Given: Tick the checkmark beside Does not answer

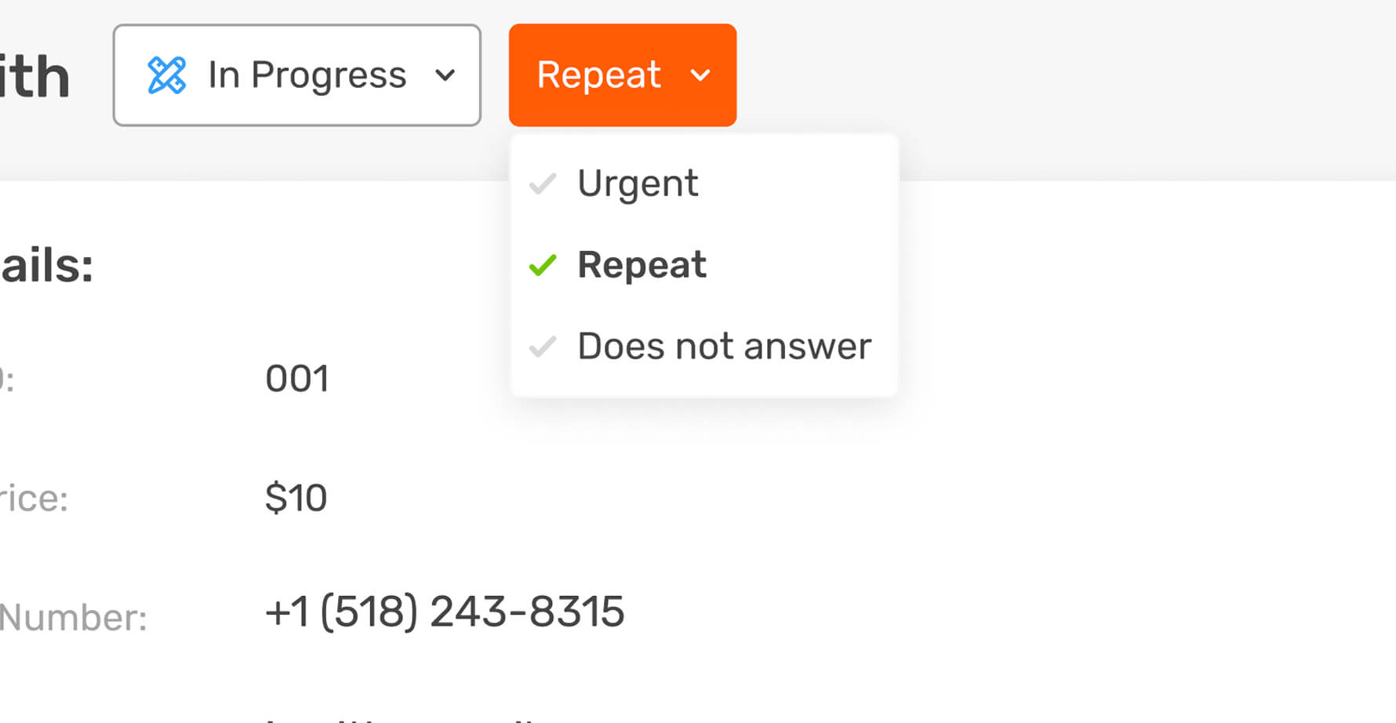Looking at the screenshot, I should [x=543, y=346].
